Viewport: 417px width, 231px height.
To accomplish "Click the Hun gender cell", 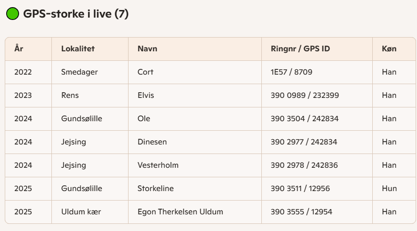I will click(389, 188).
